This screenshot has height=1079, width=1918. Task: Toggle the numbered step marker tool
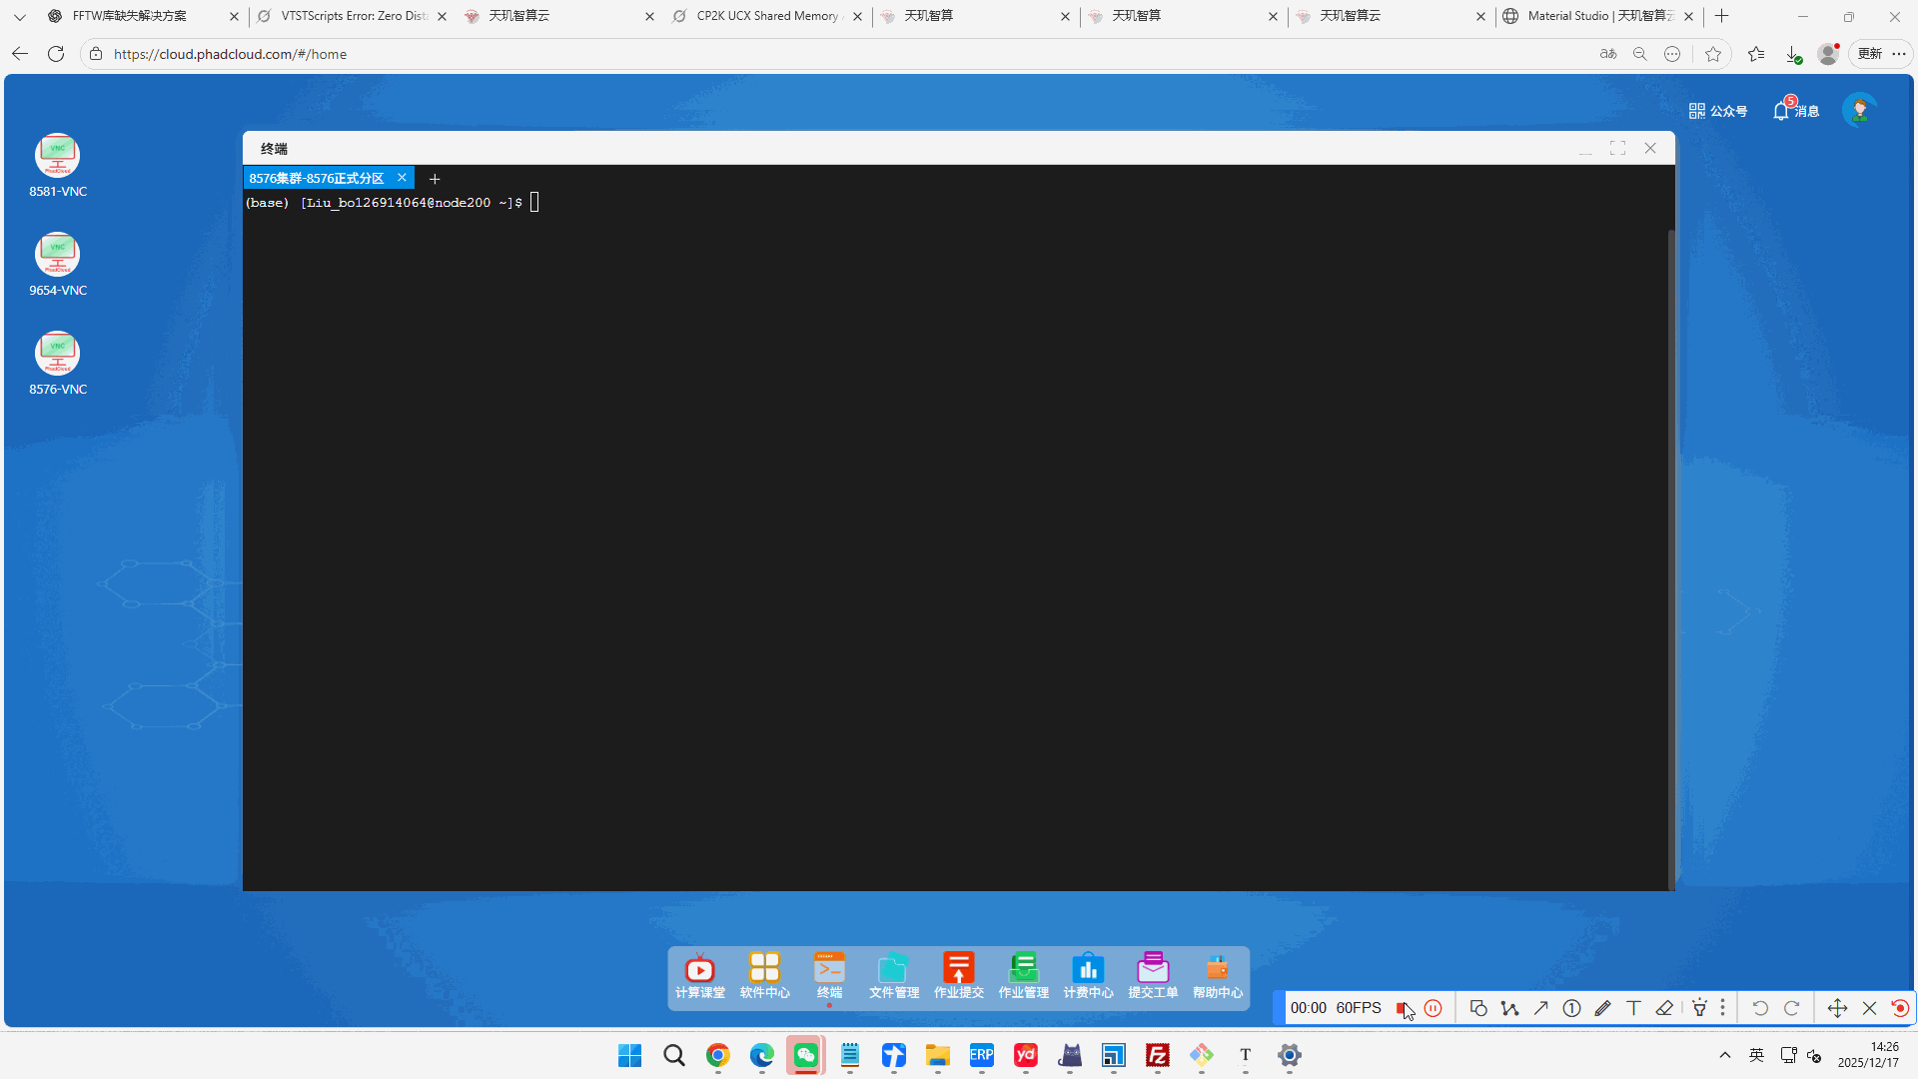(1571, 1008)
